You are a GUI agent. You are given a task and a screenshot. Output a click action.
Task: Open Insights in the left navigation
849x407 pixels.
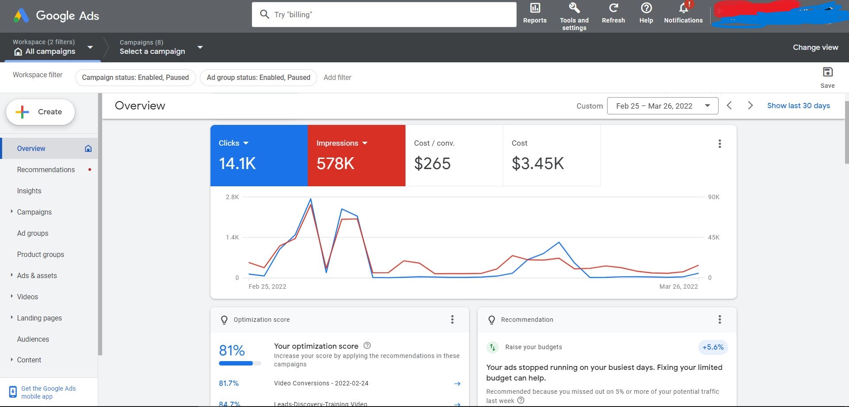[29, 191]
